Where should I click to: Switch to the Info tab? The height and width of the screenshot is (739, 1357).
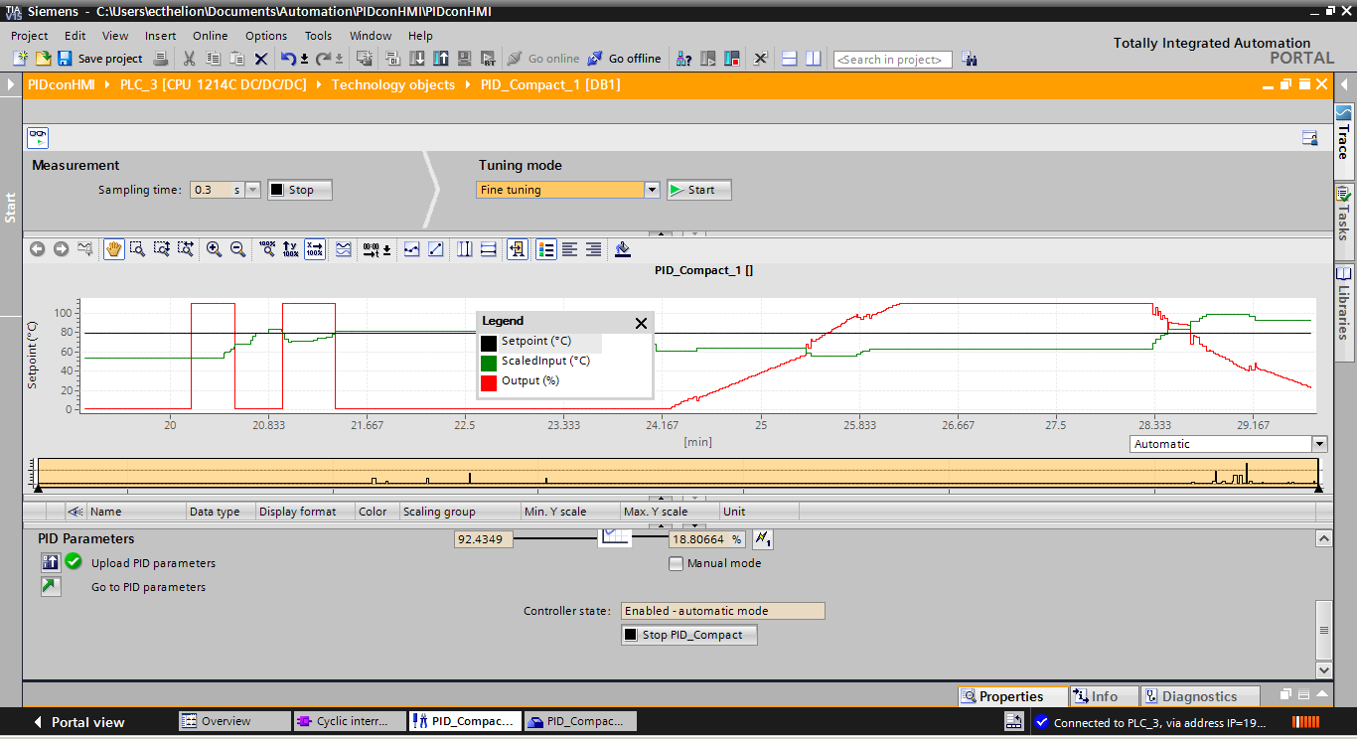coord(1104,696)
